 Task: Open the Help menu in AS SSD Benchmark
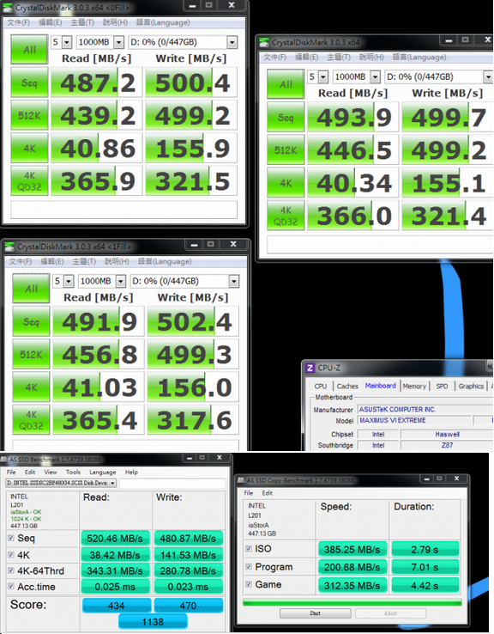131,472
